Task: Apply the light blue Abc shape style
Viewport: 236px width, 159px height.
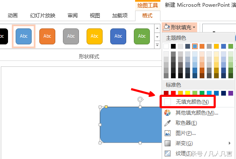Action: [x=24, y=36]
